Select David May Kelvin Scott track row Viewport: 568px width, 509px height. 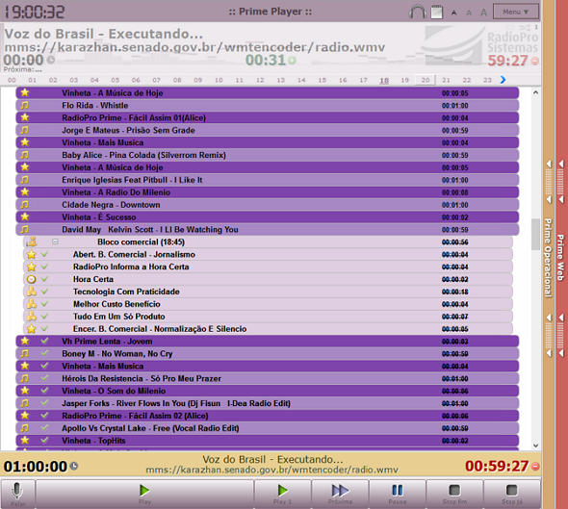268,229
